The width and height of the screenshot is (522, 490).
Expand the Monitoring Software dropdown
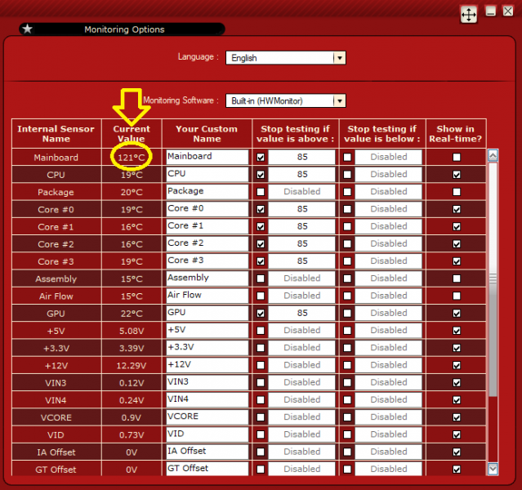click(340, 100)
